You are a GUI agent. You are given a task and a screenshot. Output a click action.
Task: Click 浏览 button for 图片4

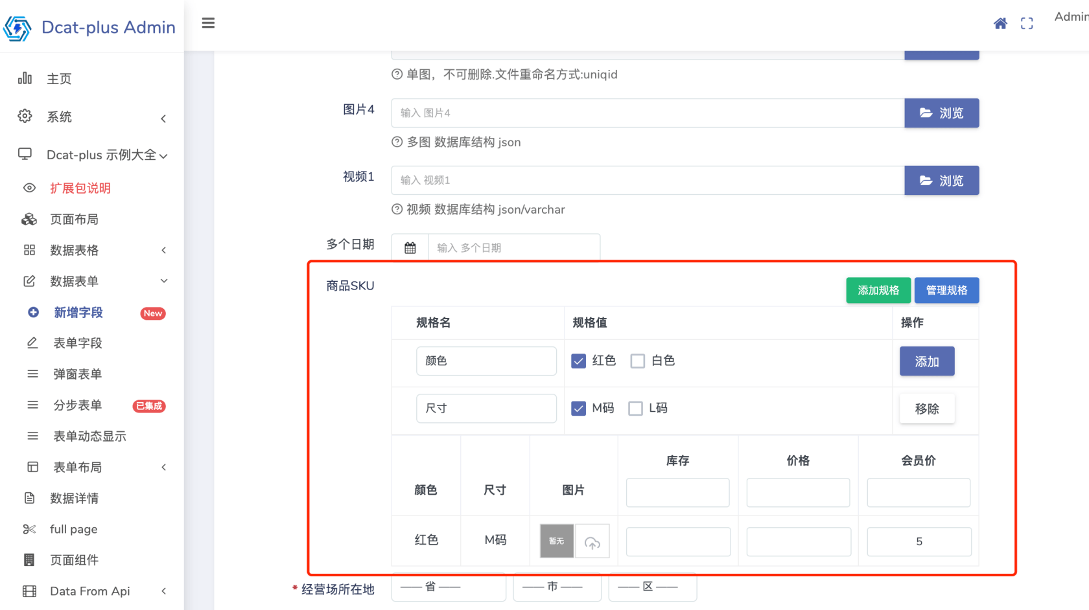941,113
